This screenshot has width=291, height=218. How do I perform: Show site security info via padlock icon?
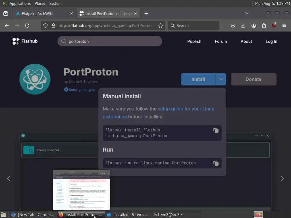[x=53, y=26]
